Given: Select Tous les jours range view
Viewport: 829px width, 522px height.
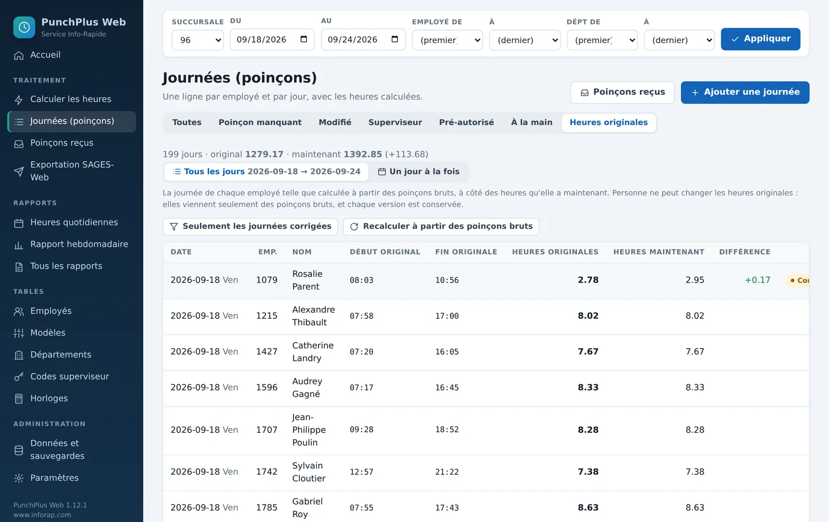Looking at the screenshot, I should click(266, 172).
